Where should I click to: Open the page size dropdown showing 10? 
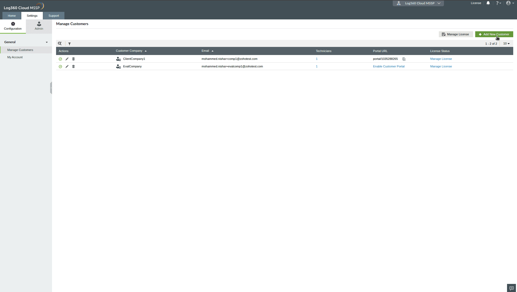pos(506,43)
